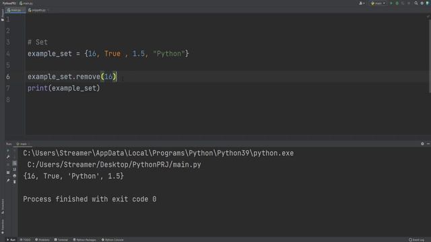
Task: Open Run panel options gear icon
Action: tap(422, 144)
